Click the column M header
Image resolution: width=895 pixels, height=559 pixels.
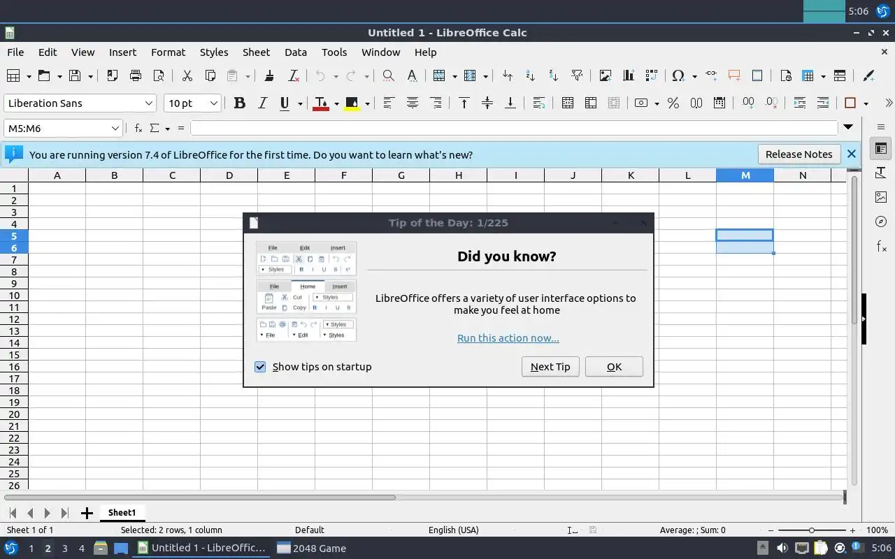[745, 175]
